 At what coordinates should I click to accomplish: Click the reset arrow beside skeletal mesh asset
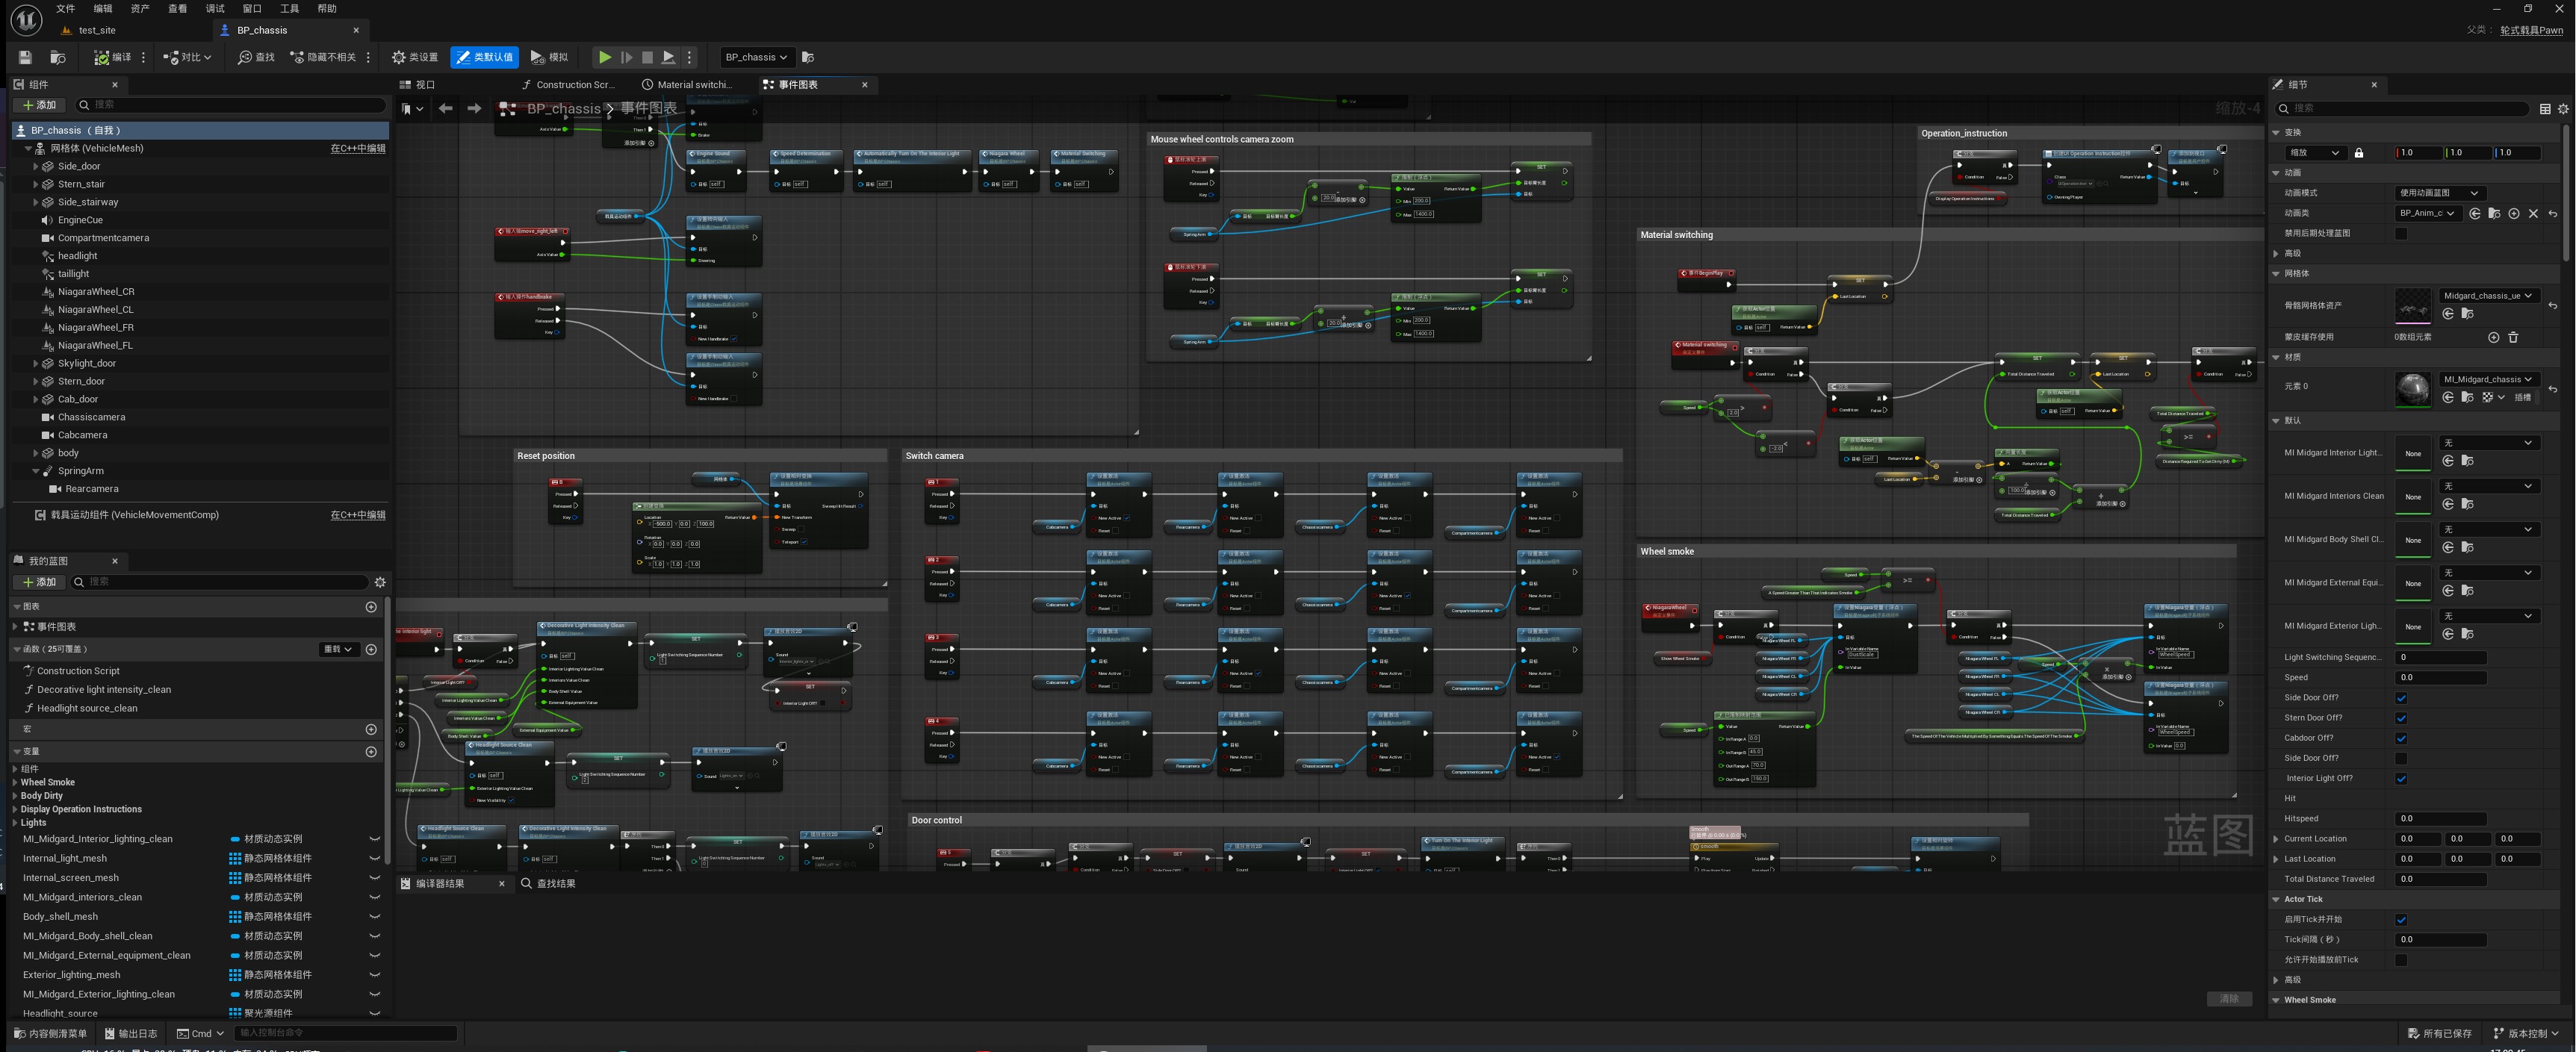[2553, 305]
